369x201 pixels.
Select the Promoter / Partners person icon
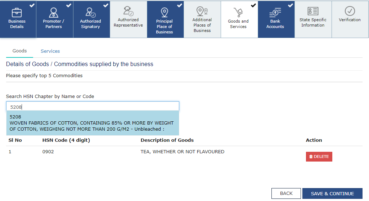[54, 13]
